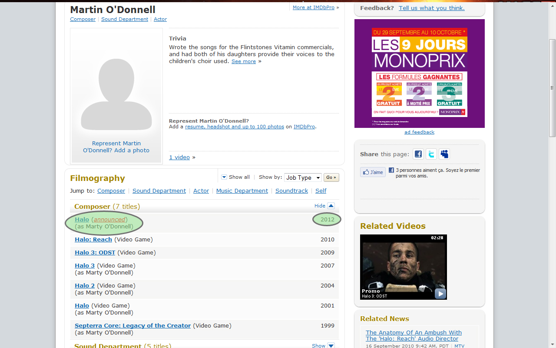Open IMDbPro link in represent section
This screenshot has width=556, height=348.
(x=304, y=127)
